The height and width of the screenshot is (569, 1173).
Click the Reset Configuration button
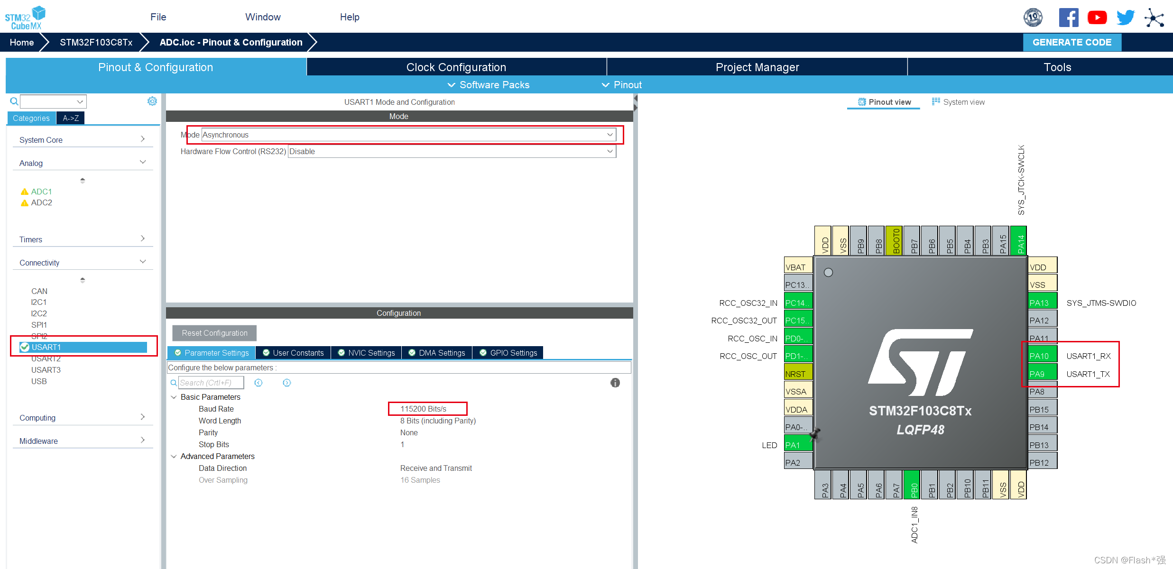[x=214, y=333]
